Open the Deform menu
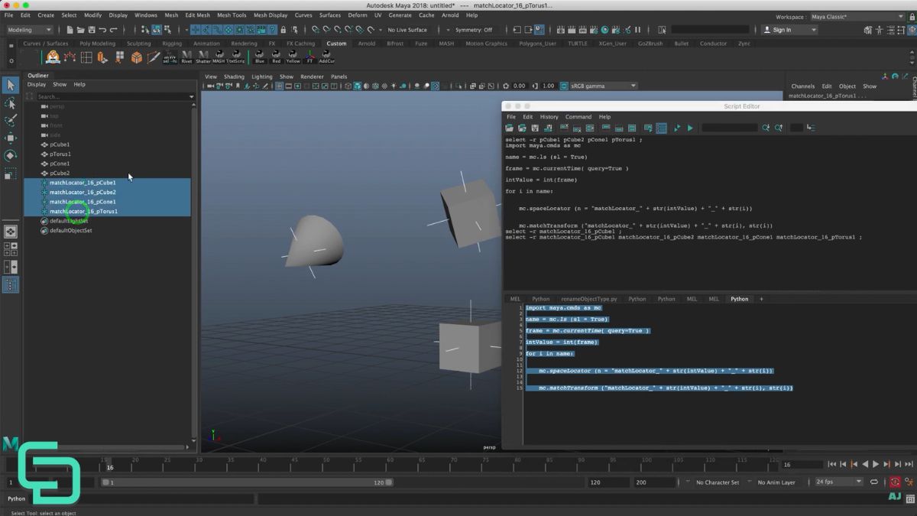Image resolution: width=917 pixels, height=516 pixels. [358, 15]
